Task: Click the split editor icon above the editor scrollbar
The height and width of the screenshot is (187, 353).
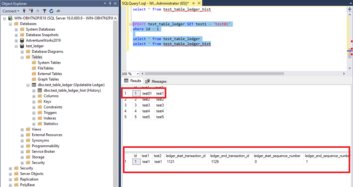Action: (x=350, y=9)
